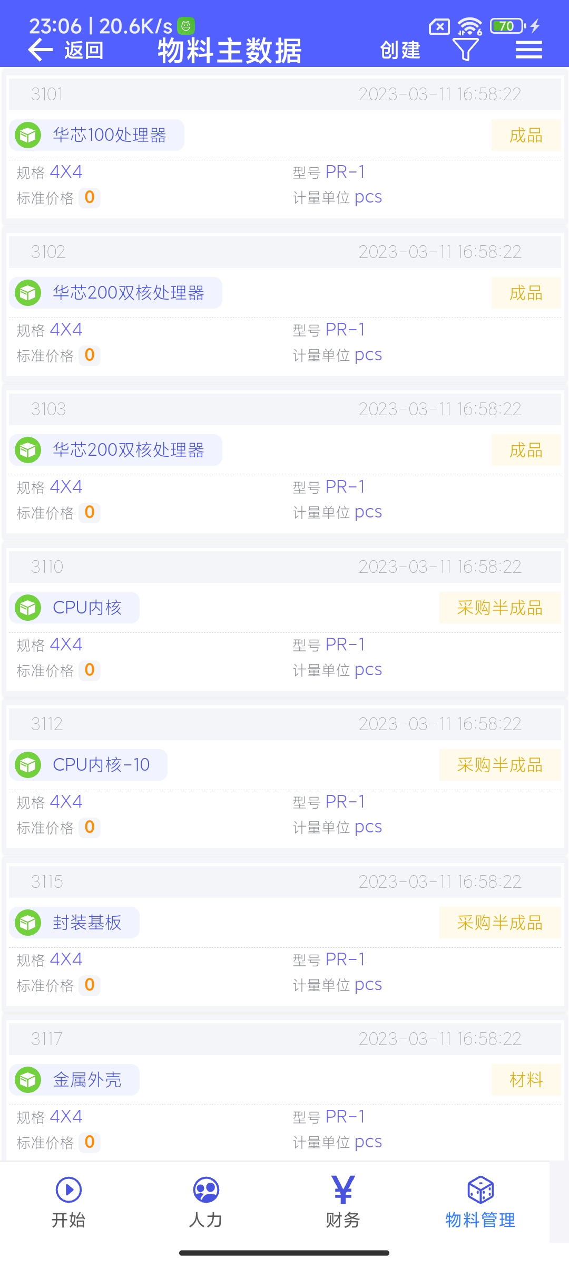The width and height of the screenshot is (569, 1266).
Task: Switch to the 物料管理 tab
Action: pos(480,1203)
